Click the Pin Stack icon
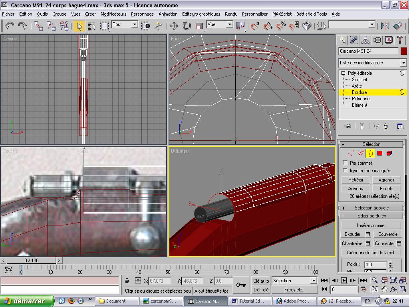Screen dimensions: 409x307 coord(347,126)
